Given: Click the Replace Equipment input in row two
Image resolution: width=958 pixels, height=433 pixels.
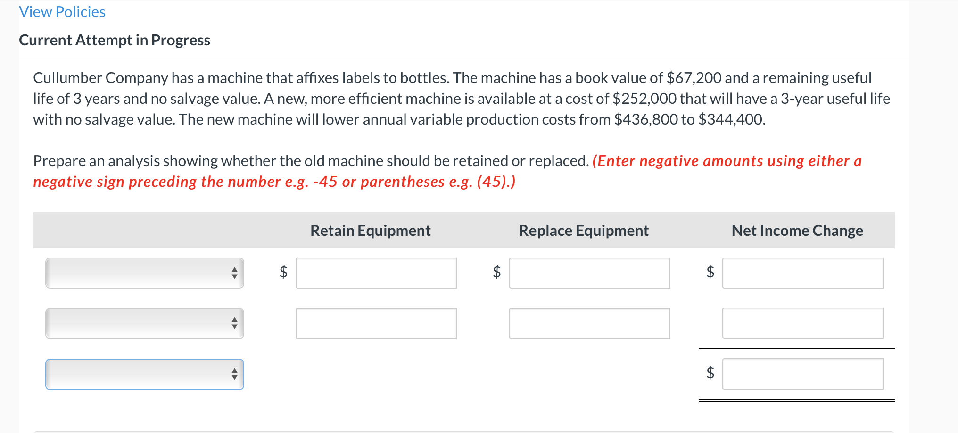Looking at the screenshot, I should tap(589, 324).
